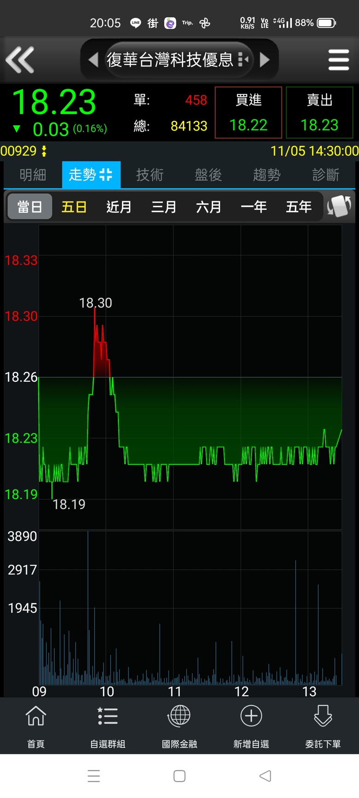Open 自選群組 watchlist groups
This screenshot has height=798, width=359.
(x=108, y=726)
